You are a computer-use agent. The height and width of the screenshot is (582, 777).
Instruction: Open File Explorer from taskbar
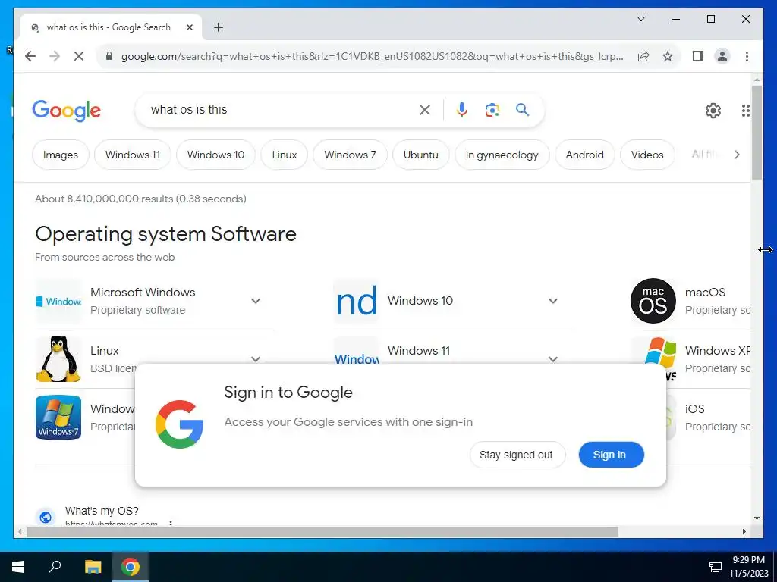point(93,567)
